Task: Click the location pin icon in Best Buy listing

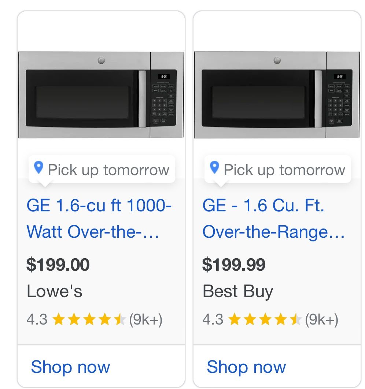Action: 214,168
